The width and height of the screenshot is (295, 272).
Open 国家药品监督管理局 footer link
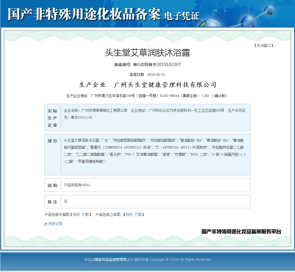110,260
